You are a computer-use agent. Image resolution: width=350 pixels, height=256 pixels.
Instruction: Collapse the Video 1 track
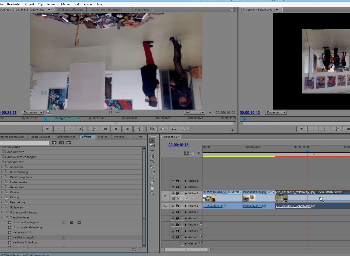click(x=186, y=193)
